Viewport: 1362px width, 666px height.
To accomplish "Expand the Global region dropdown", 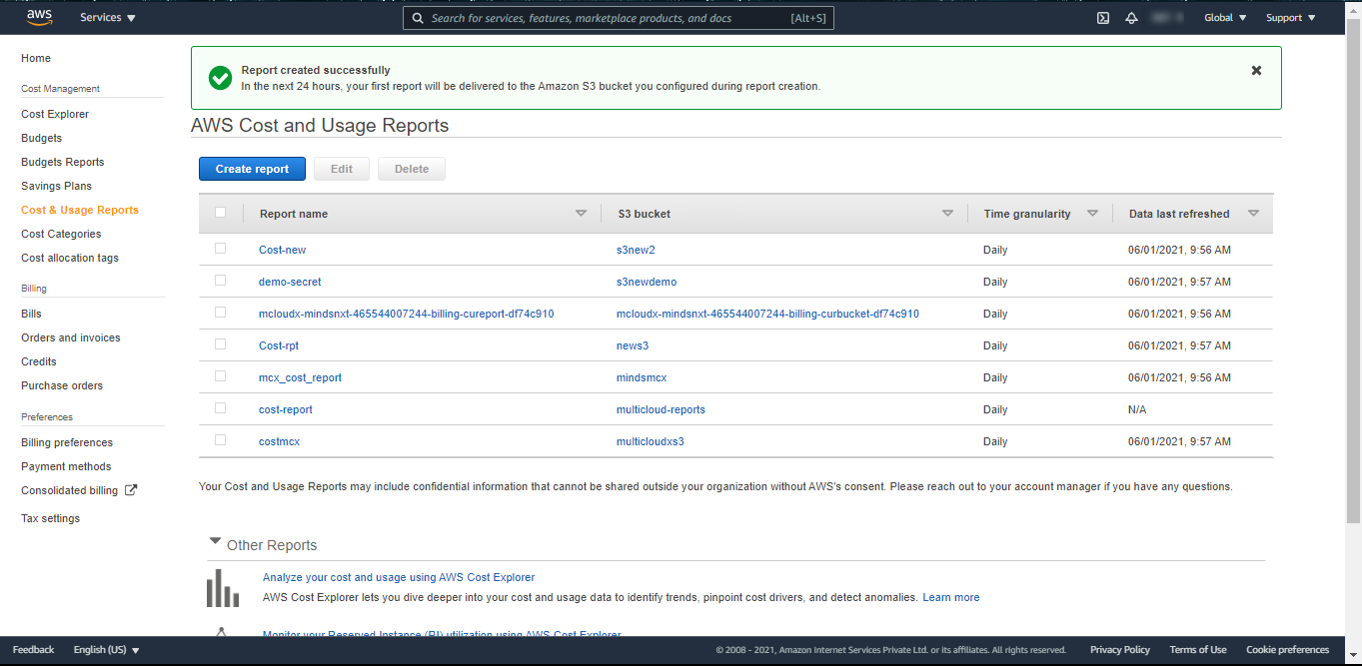I will tap(1225, 18).
